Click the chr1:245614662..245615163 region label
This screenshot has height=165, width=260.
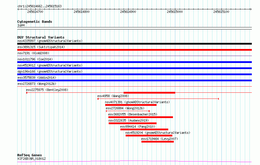coord(39,6)
